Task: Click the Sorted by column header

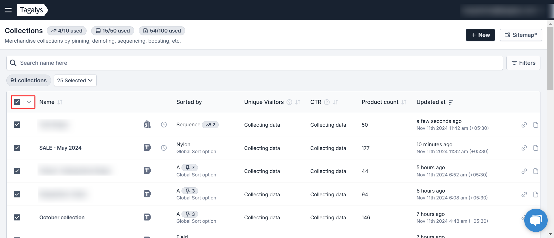Action: pyautogui.click(x=189, y=102)
